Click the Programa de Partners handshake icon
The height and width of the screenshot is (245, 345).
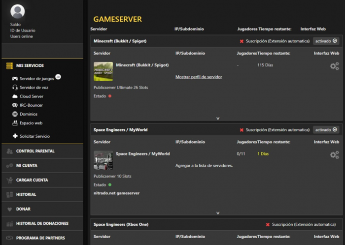pos(9,238)
